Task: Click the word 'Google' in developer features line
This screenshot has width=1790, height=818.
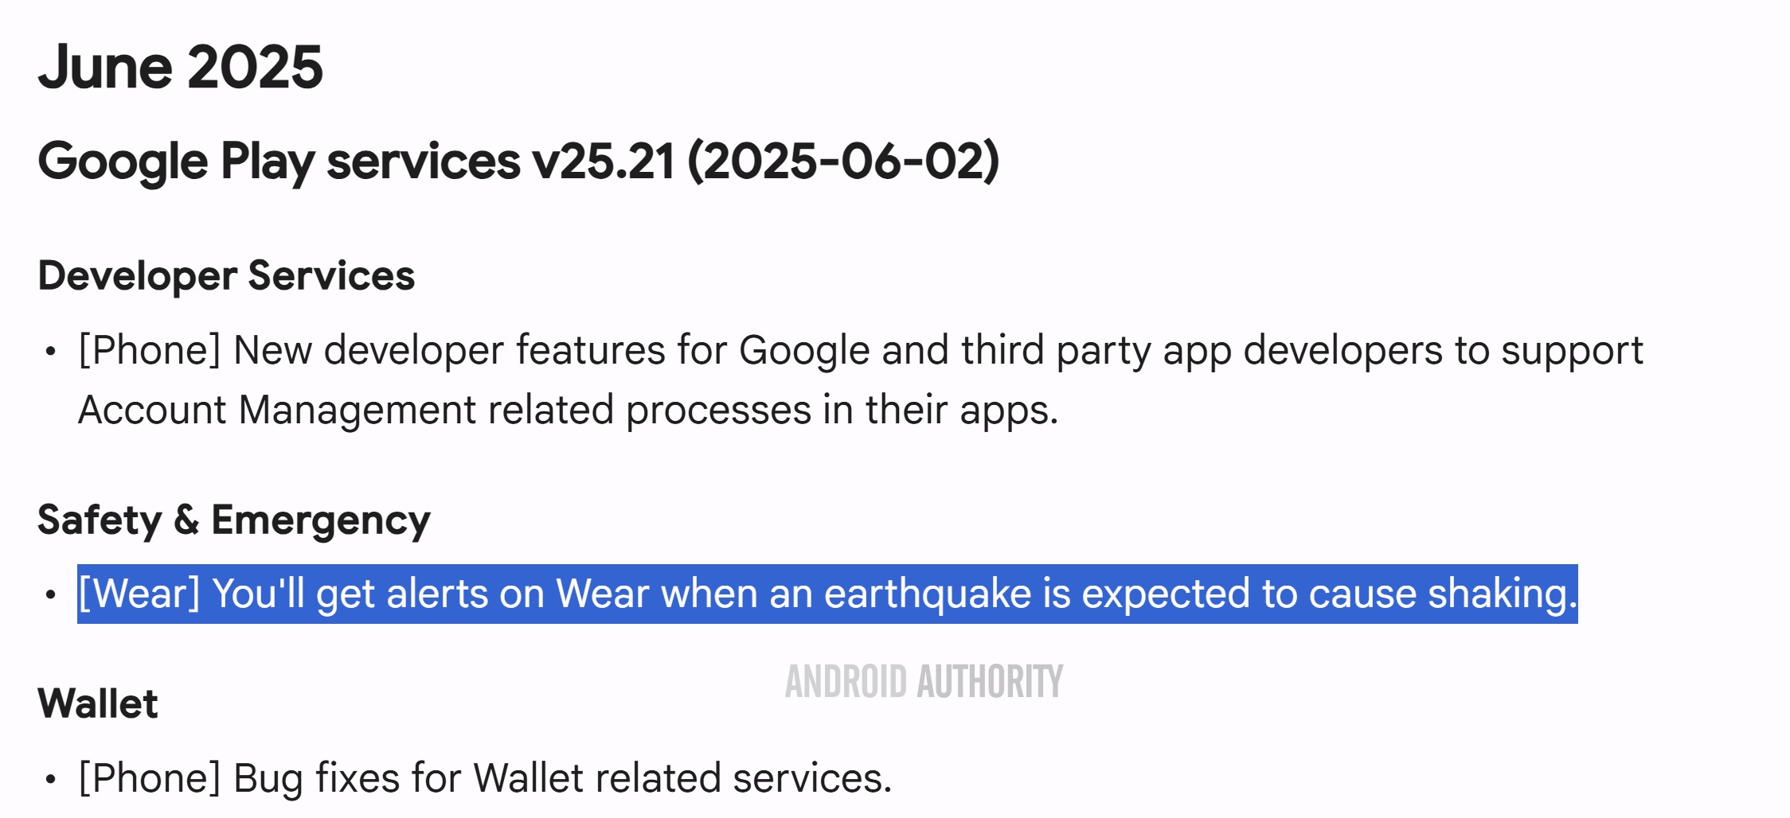Action: click(x=803, y=350)
